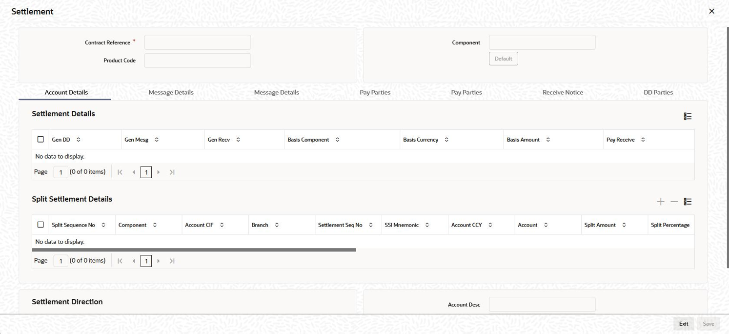Screen dimensions: 729x334
Task: Select all rows checkbox in Settlement Details
Action: (40, 139)
